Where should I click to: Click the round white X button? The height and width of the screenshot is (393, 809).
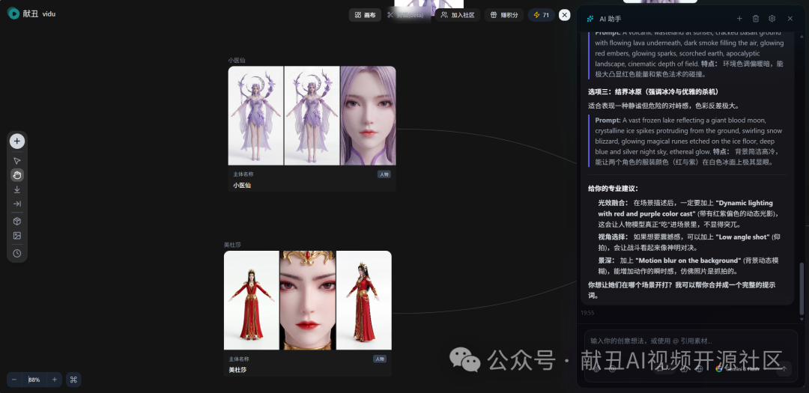coord(565,15)
